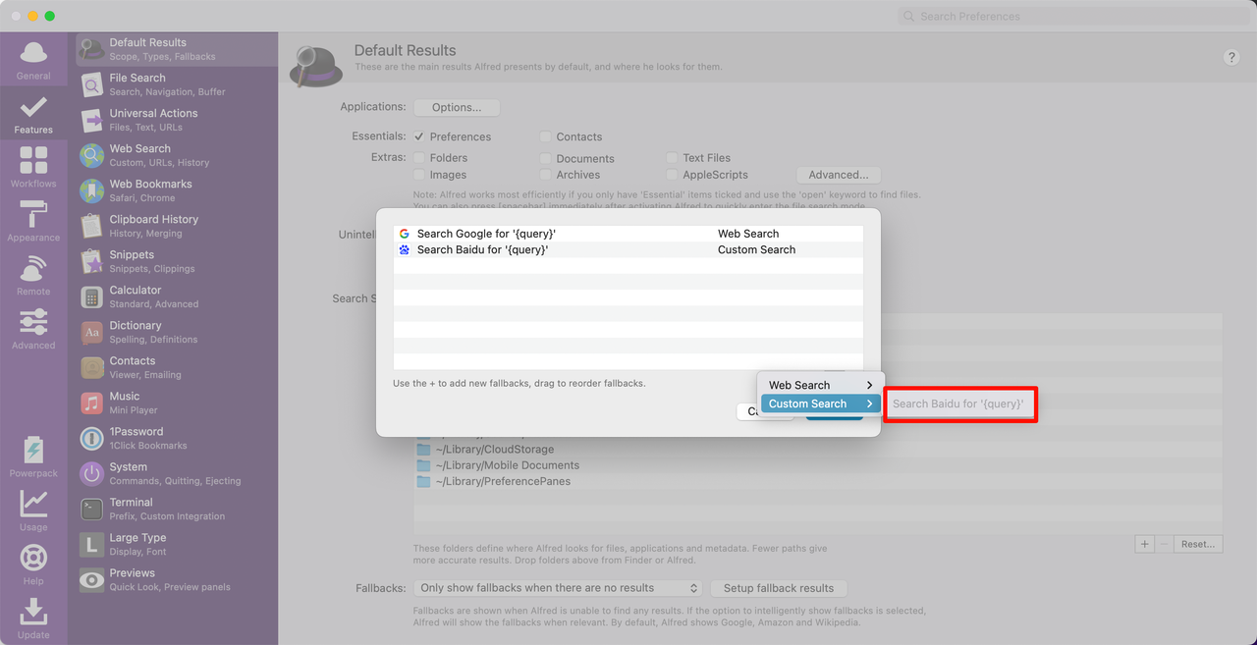
Task: Open the Fallbacks display dropdown
Action: pyautogui.click(x=558, y=588)
